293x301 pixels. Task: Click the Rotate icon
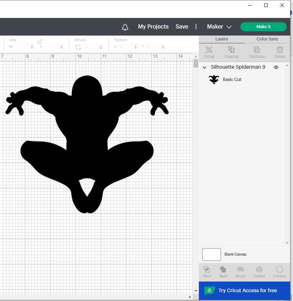78,47
